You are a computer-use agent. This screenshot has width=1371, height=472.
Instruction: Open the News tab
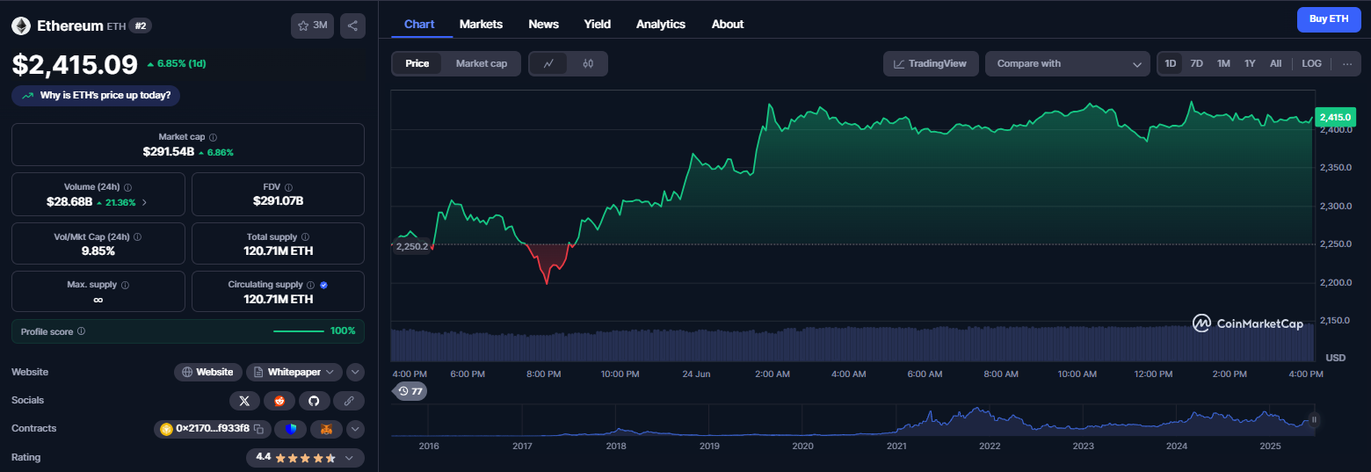(x=543, y=24)
